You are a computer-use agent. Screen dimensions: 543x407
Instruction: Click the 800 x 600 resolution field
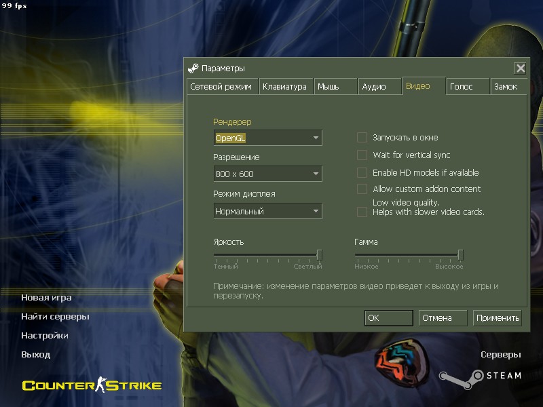[267, 174]
